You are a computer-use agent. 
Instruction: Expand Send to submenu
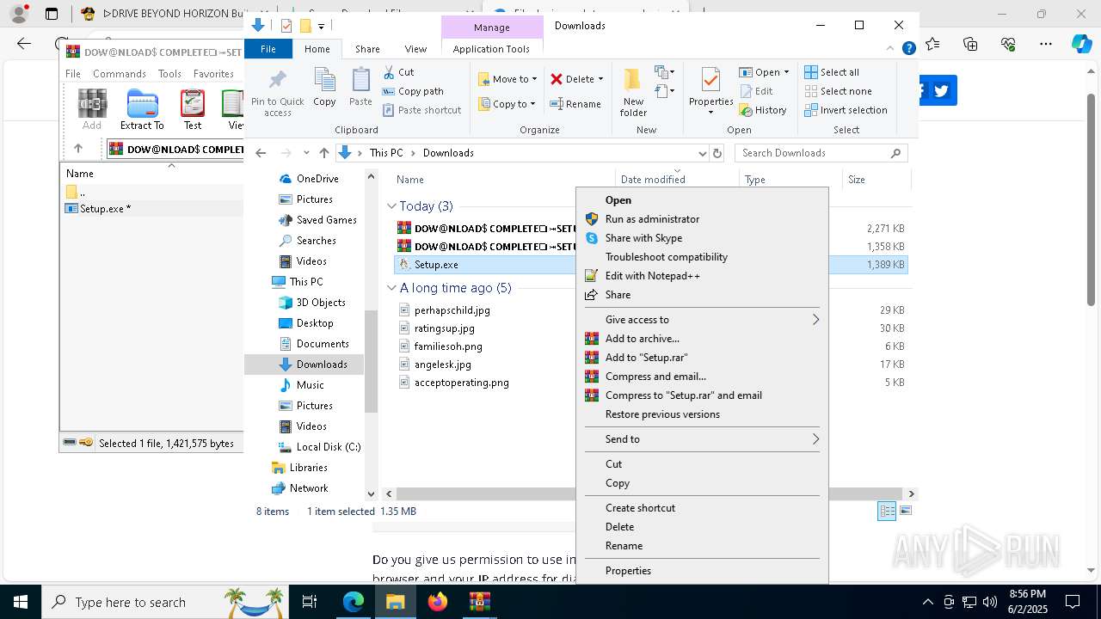(x=702, y=439)
